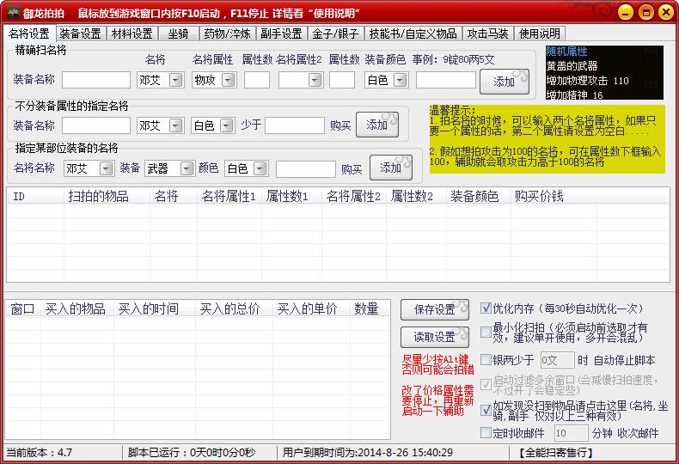This screenshot has width=679, height=464.
Task: Expand the 颜色 dropdown in 指定某部位装备的名将
Action: point(260,168)
